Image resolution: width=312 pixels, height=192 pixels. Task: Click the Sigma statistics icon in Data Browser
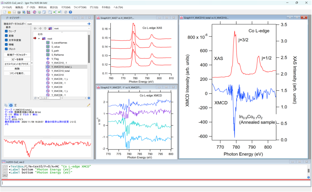(x=15, y=105)
